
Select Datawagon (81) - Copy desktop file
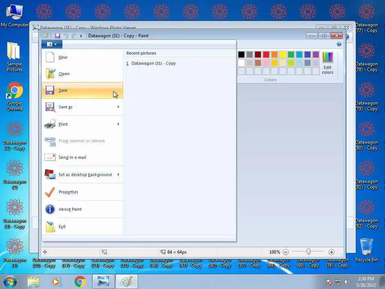click(x=366, y=175)
